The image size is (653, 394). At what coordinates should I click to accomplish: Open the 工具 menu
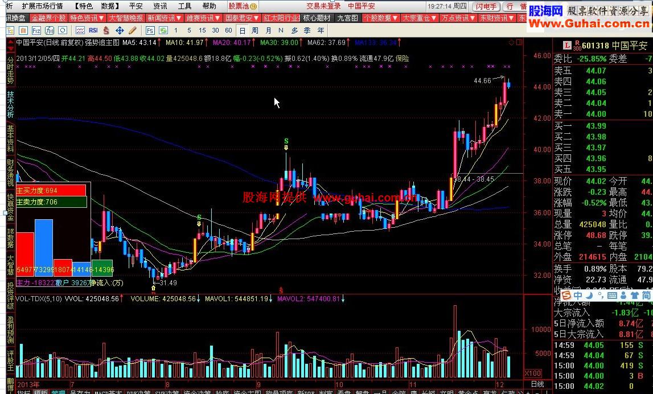(x=184, y=6)
